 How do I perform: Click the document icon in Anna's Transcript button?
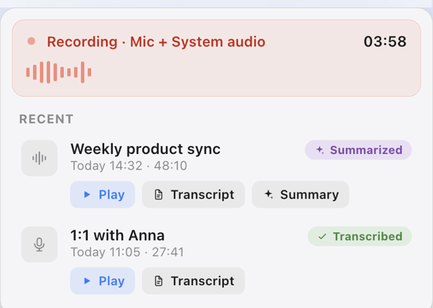point(158,281)
